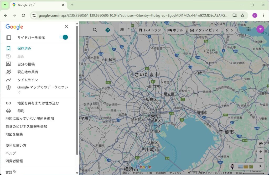Click the 10 km map scale
Image resolution: width=269 pixels, height=175 pixels.
pyautogui.click(x=250, y=173)
